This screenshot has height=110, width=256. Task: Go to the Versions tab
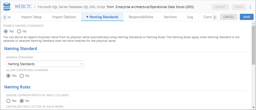point(170,17)
